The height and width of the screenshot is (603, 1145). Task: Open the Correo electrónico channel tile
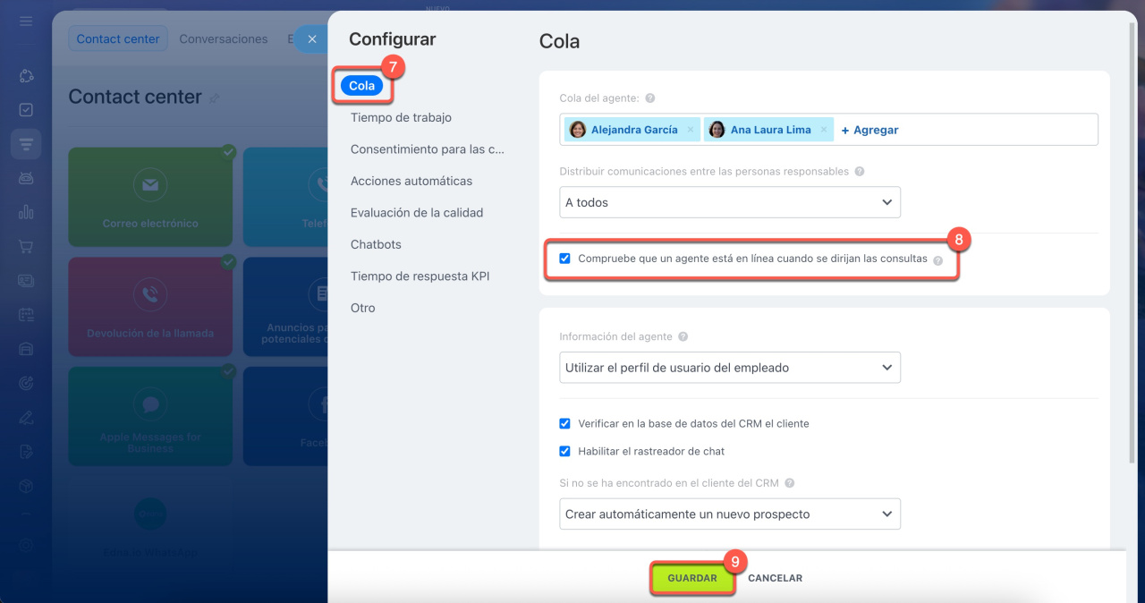click(x=150, y=197)
